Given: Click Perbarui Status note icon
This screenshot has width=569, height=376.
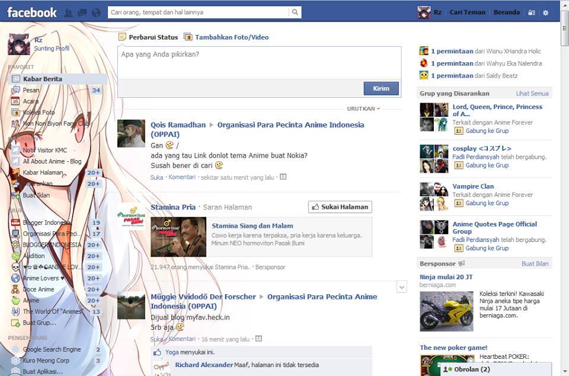Looking at the screenshot, I should pyautogui.click(x=122, y=37).
